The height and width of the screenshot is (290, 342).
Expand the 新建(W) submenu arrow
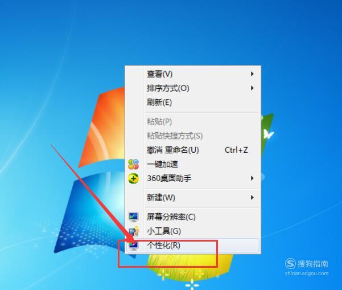tap(252, 197)
